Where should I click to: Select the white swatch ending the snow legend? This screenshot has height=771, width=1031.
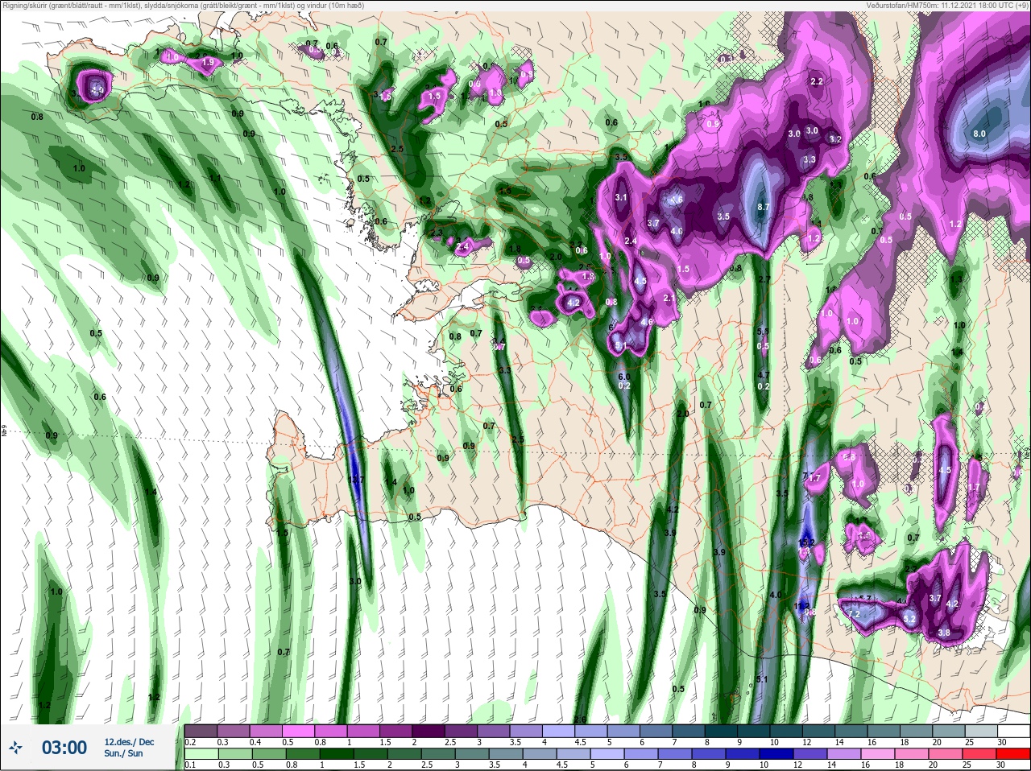[x=1013, y=731]
